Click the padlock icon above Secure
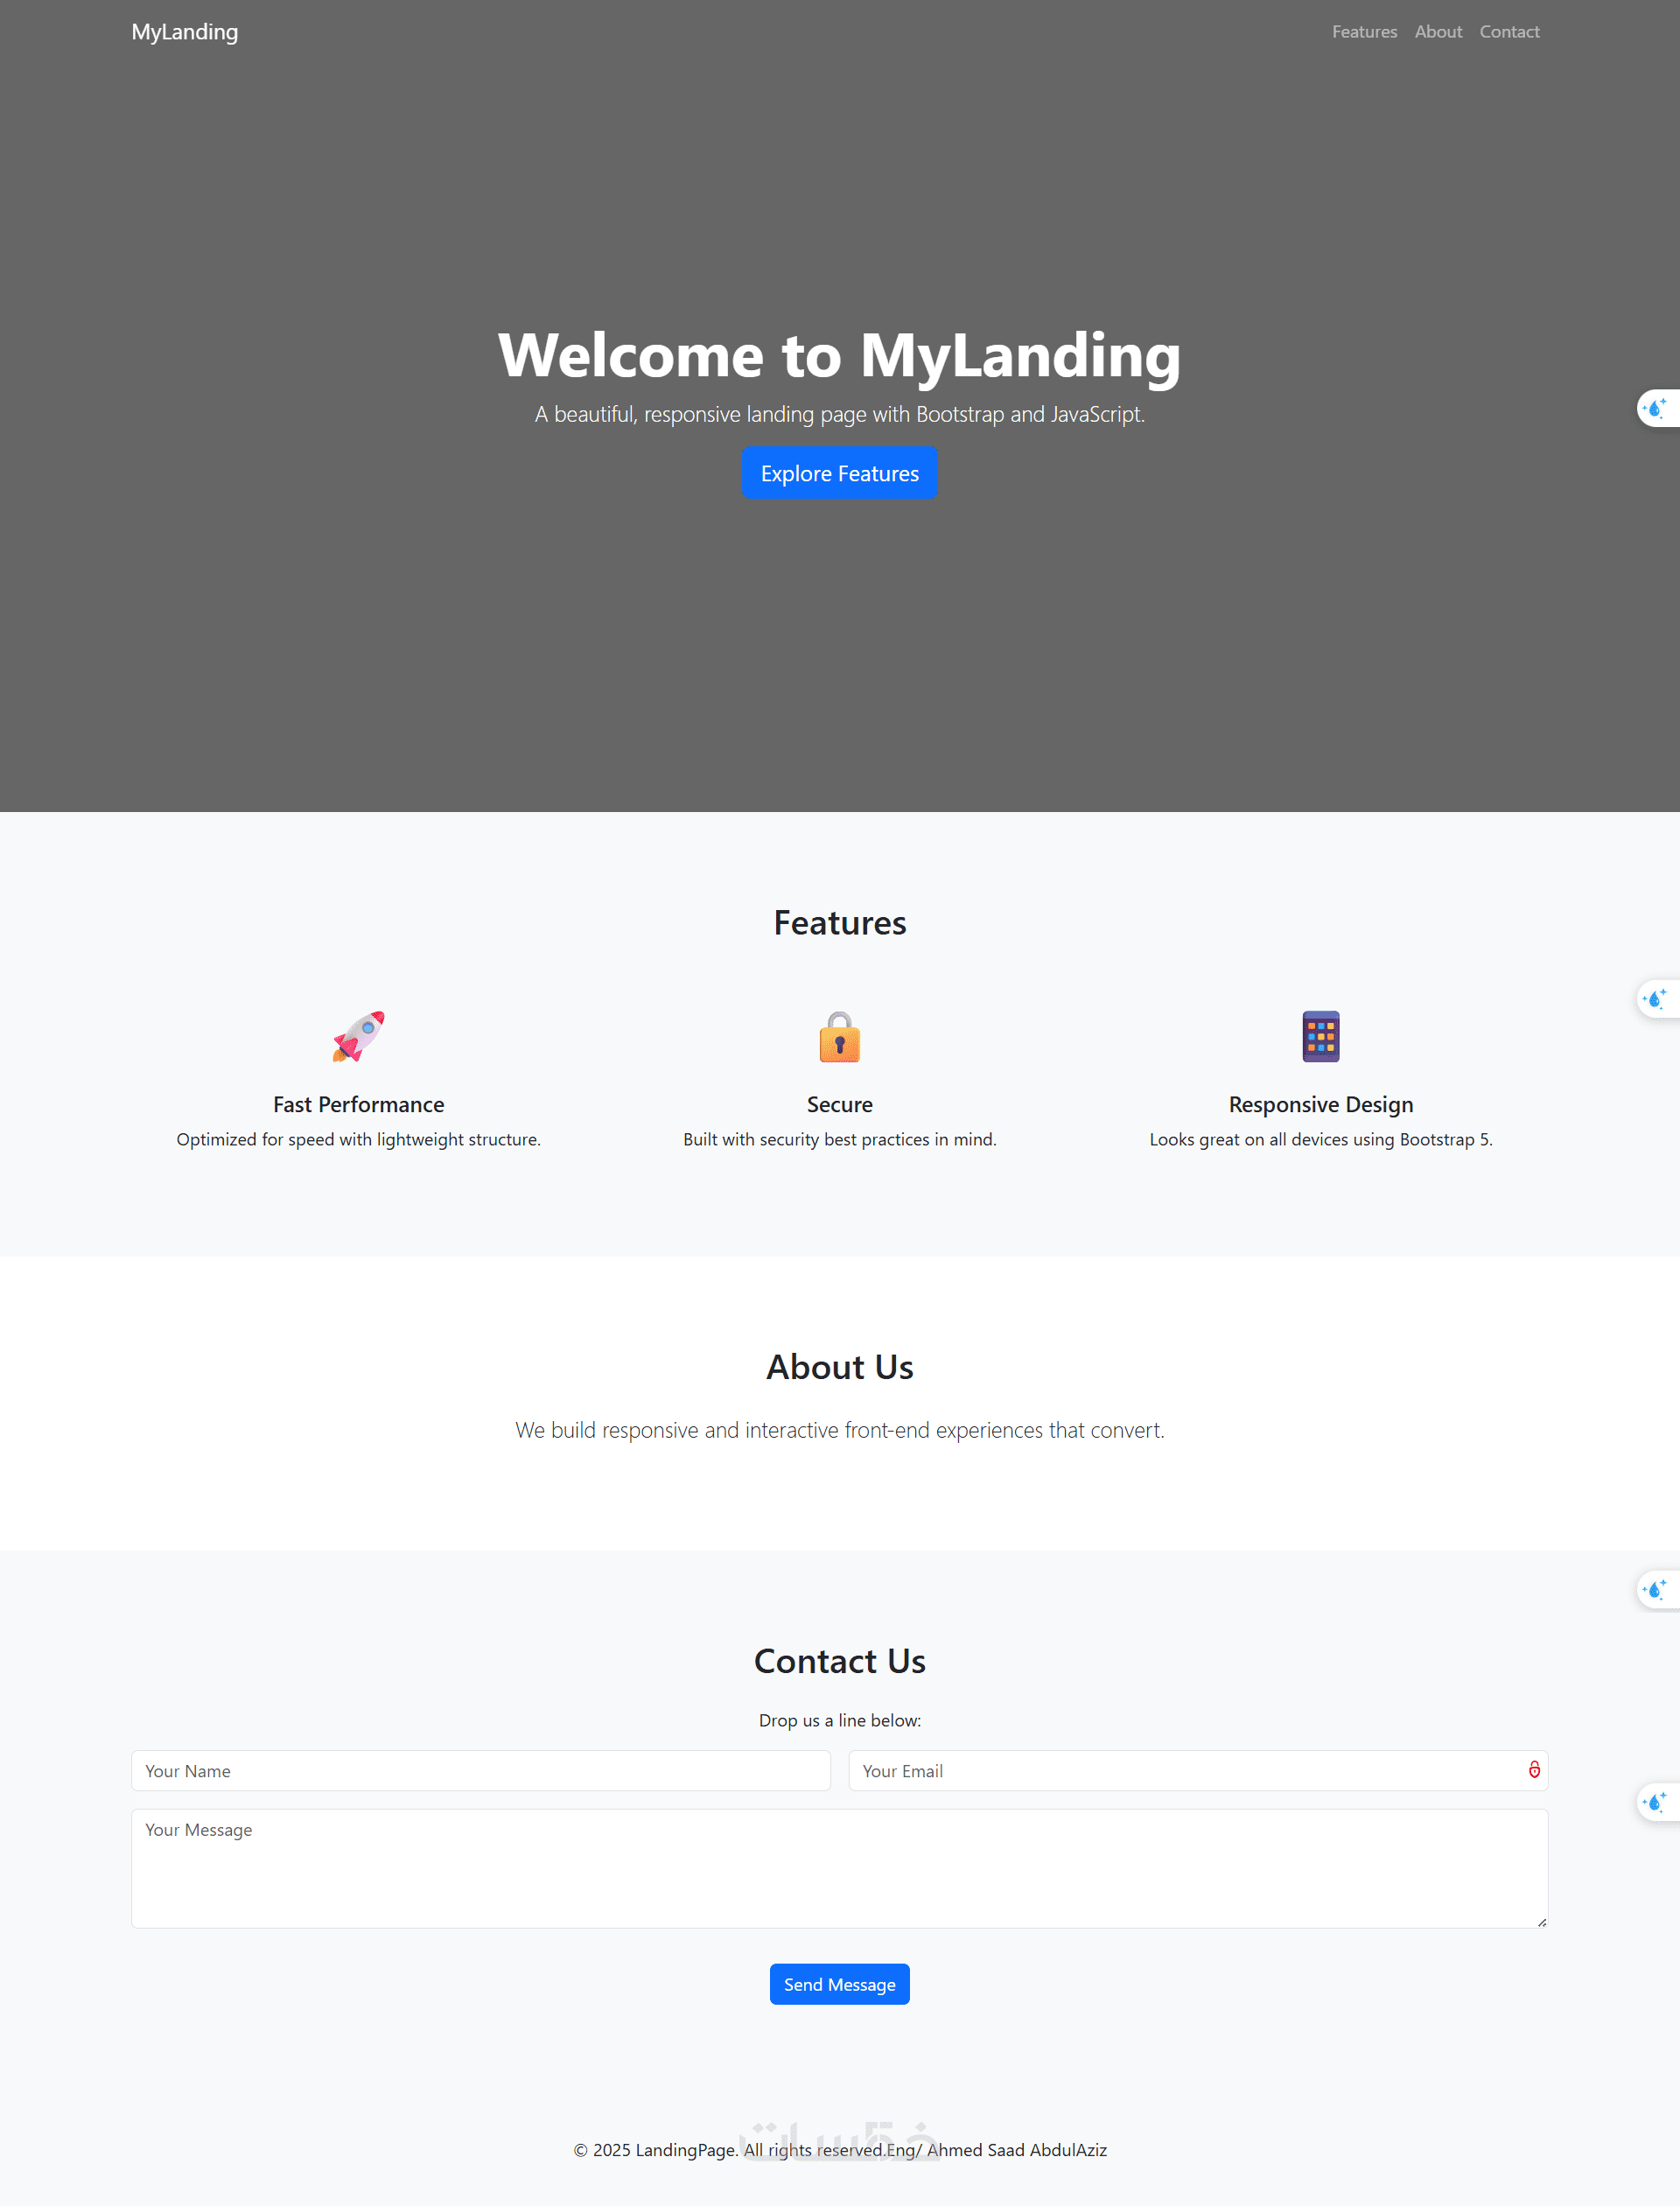The height and width of the screenshot is (2206, 1680). coord(839,1037)
